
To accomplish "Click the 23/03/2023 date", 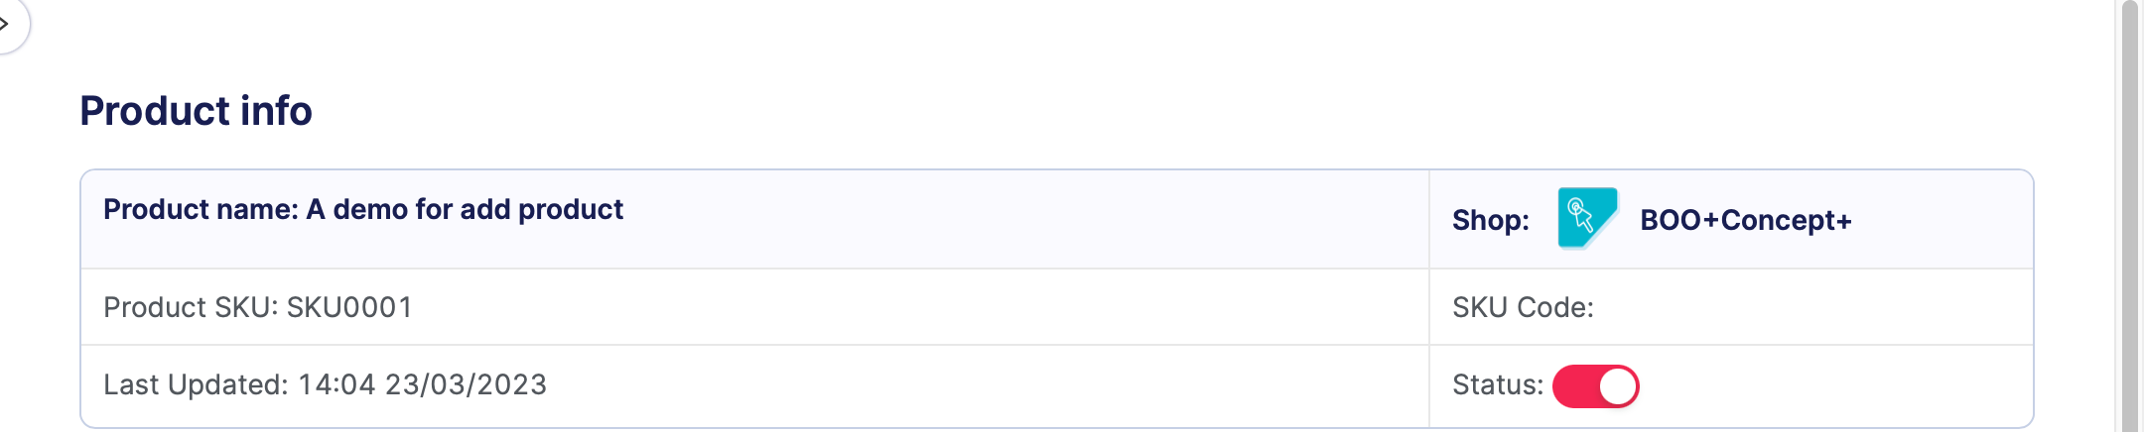I will (x=466, y=384).
